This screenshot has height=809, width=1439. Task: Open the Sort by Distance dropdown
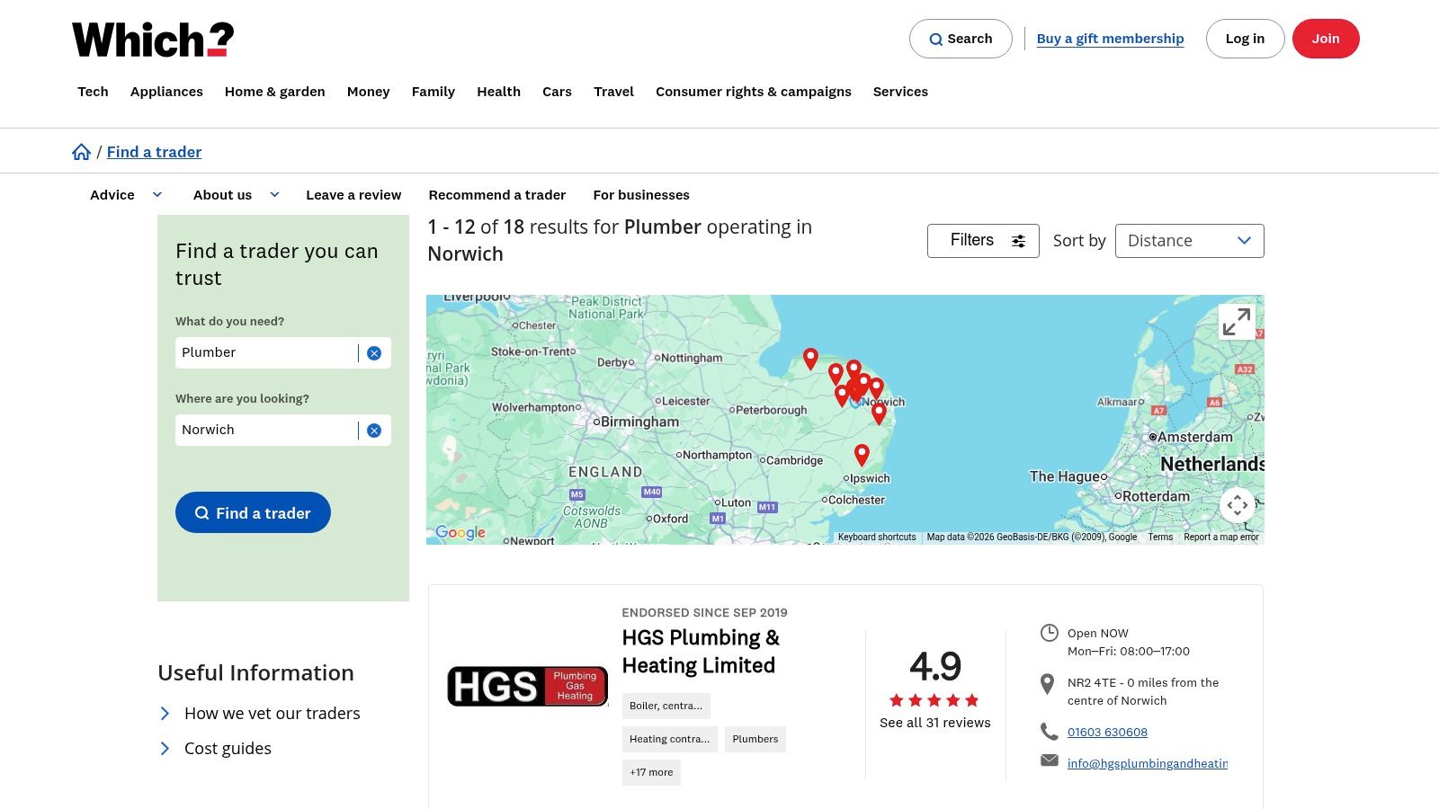click(x=1189, y=240)
